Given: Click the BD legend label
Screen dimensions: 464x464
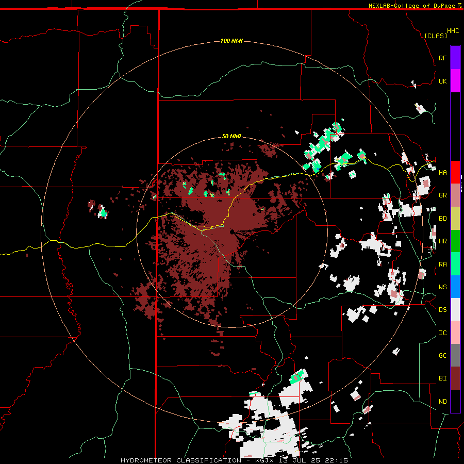Looking at the screenshot, I should (442, 219).
